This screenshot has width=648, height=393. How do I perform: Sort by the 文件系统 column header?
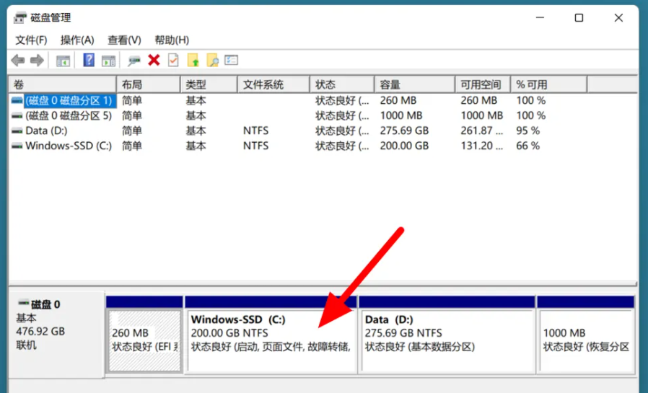pyautogui.click(x=273, y=84)
